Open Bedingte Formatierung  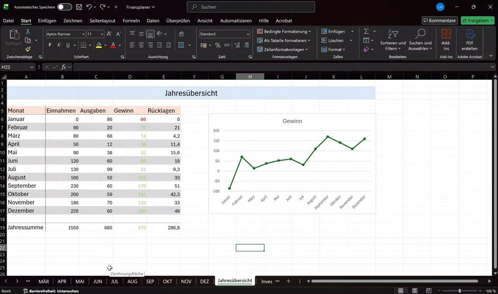(x=284, y=31)
